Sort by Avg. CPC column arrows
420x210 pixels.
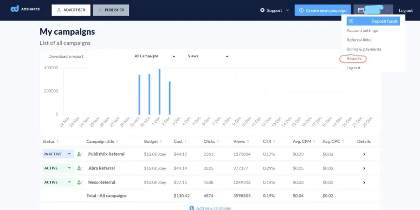coord(343,141)
